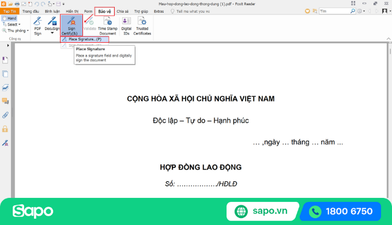
Task: Switch to the Form tab
Action: click(x=88, y=12)
